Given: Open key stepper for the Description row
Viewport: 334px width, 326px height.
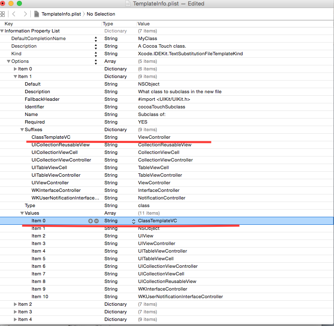Looking at the screenshot, I should pyautogui.click(x=96, y=46).
